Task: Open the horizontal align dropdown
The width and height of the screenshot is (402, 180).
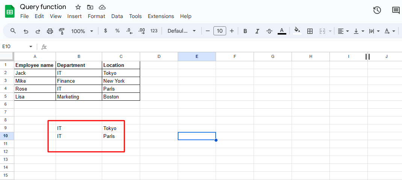Action: click(343, 31)
